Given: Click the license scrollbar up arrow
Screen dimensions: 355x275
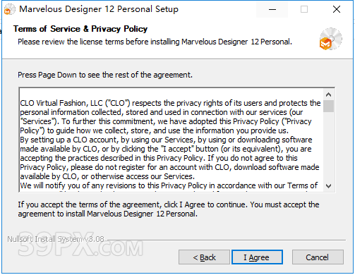Looking at the screenshot, I should point(329,94).
